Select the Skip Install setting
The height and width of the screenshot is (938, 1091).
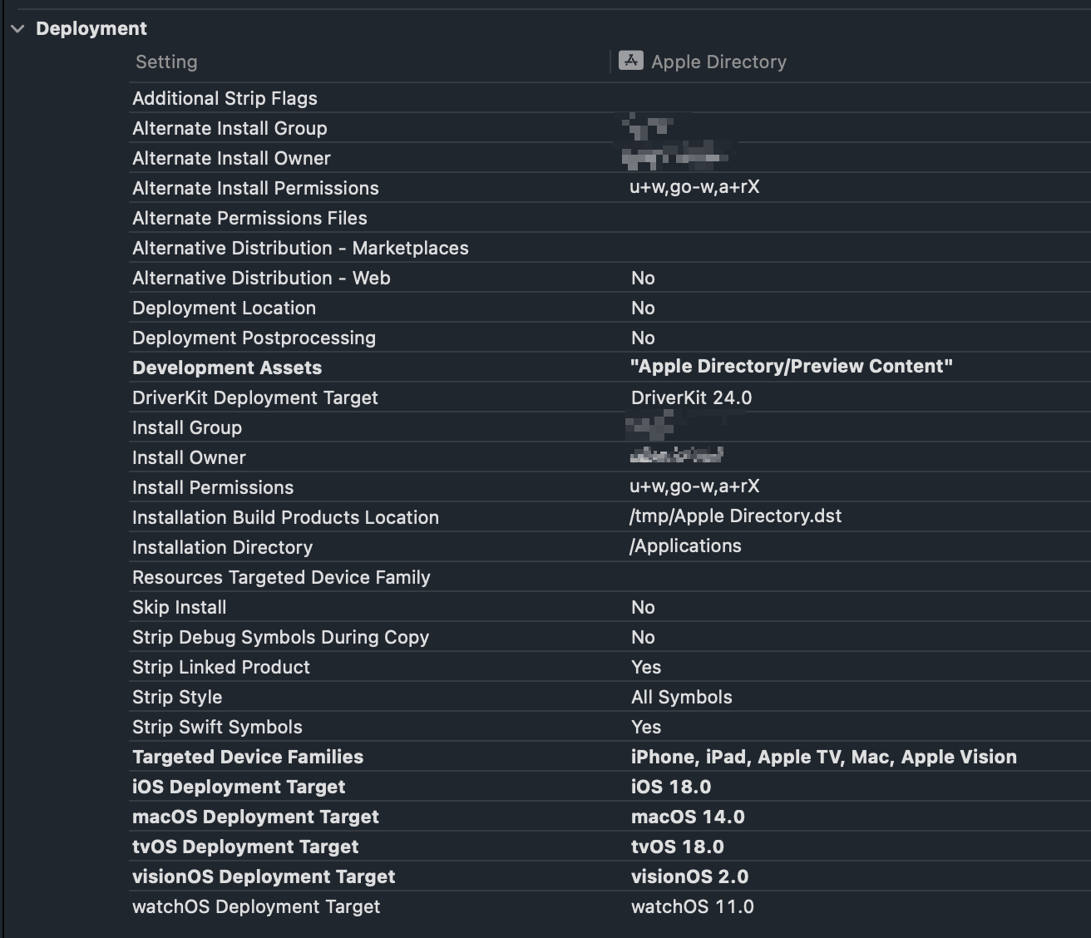tap(179, 607)
